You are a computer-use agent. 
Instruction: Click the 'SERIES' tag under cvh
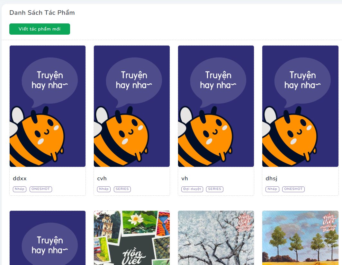(x=122, y=189)
